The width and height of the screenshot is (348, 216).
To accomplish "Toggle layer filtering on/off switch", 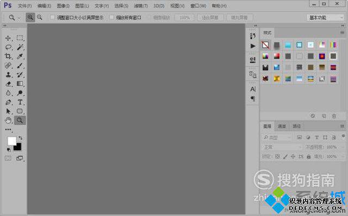I will tap(343, 136).
